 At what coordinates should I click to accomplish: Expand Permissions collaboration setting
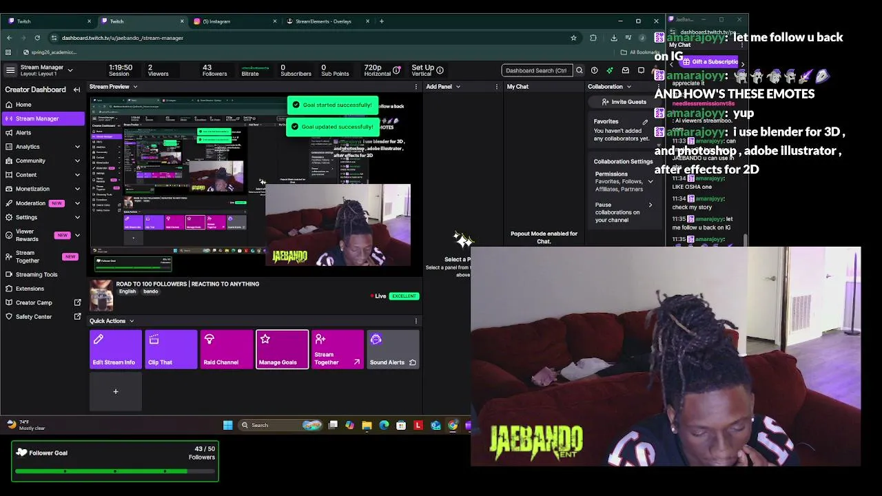coord(650,182)
